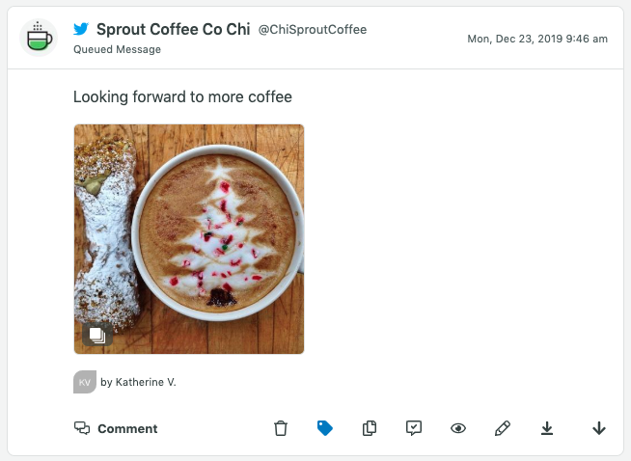Click the scheduled date Mon, Dec 23, 2019
631x461 pixels.
pos(514,39)
